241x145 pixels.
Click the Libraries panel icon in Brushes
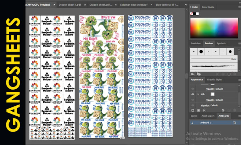tap(198, 74)
